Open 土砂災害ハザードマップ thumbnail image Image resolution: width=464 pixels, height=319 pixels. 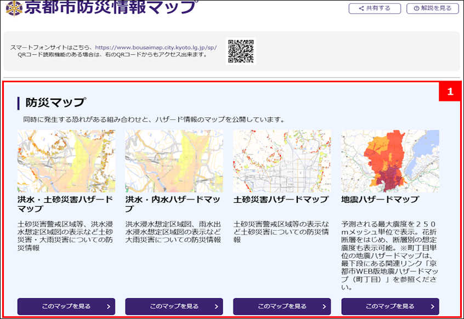click(282, 161)
